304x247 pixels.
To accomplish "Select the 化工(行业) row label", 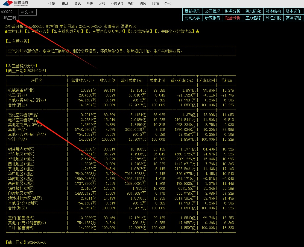I will [17, 95].
